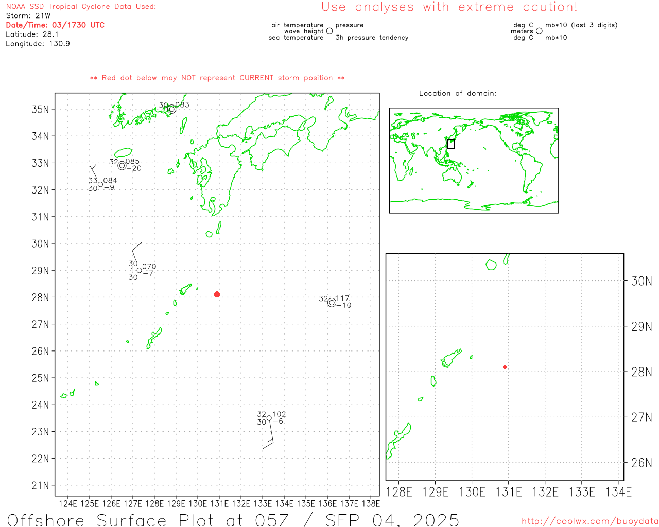
Task: Click the 'NOAA SSD Tropical Cyclone Data Used:' heading
Action: click(x=81, y=7)
